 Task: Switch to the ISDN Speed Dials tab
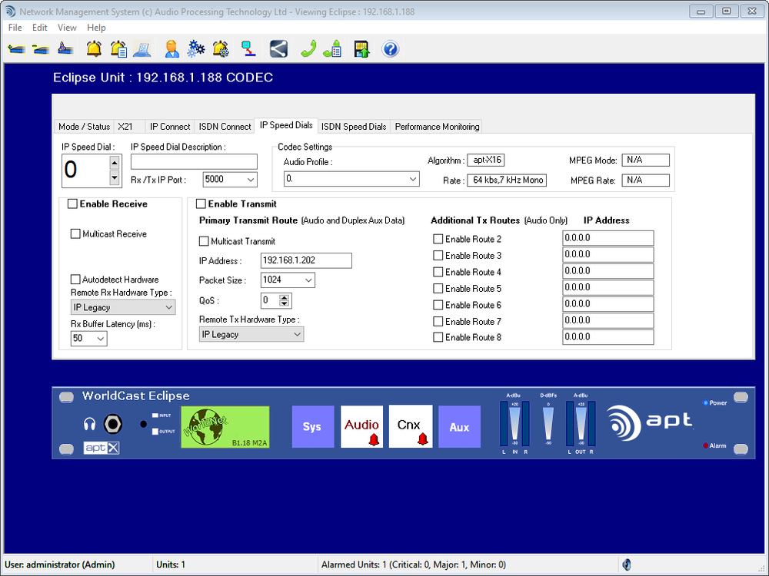[x=353, y=126]
